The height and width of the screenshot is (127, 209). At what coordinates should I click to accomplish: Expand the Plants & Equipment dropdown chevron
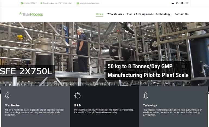tap(153, 14)
